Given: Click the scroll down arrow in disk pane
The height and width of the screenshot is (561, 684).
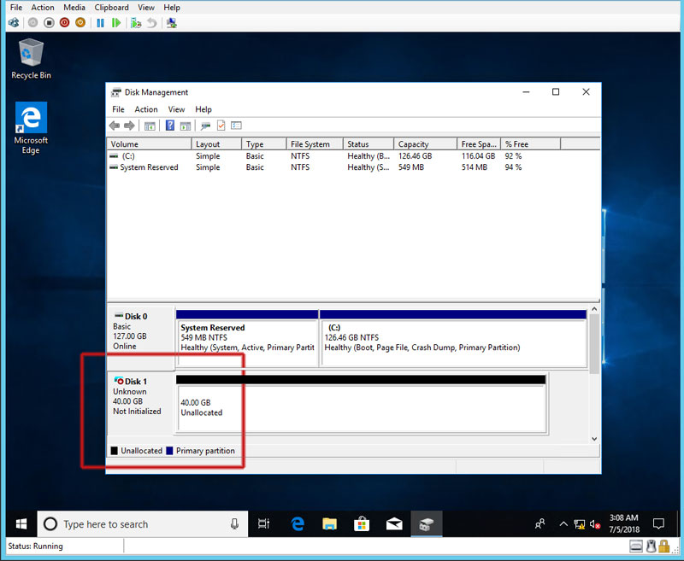Looking at the screenshot, I should (x=594, y=438).
